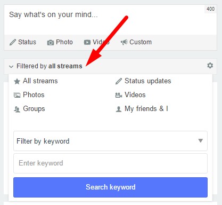The width and height of the screenshot is (222, 205).
Task: Click the Say what's on your mind box
Action: click(x=110, y=20)
